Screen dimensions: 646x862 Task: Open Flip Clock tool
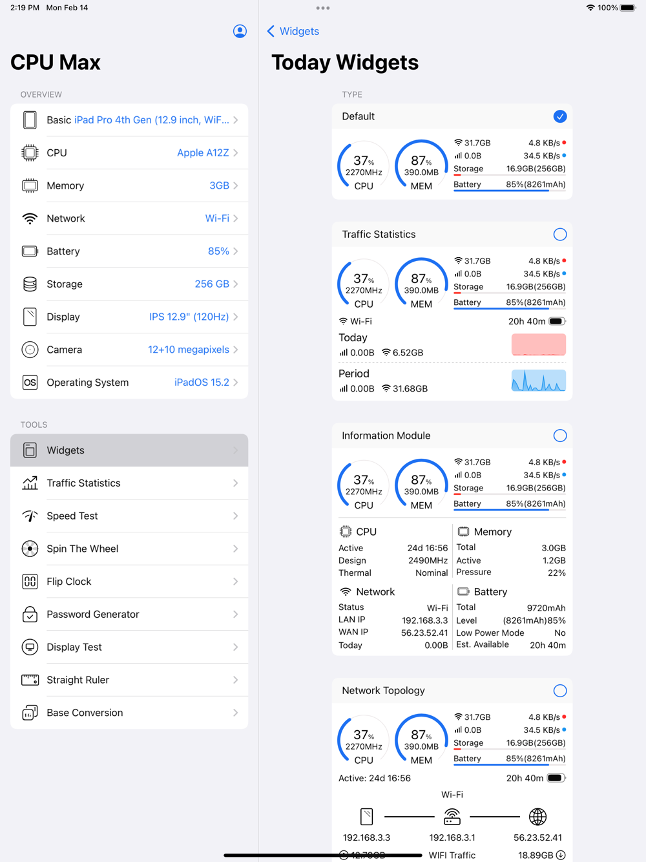(x=129, y=582)
